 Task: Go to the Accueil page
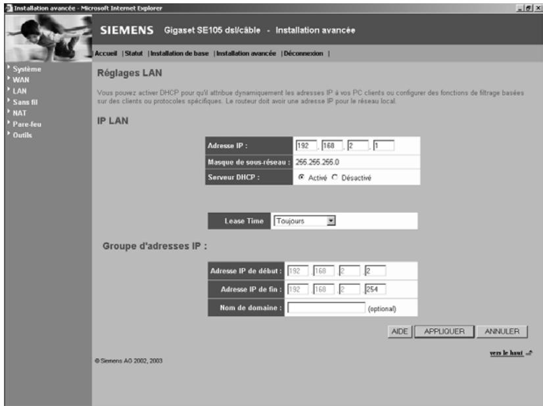(106, 54)
